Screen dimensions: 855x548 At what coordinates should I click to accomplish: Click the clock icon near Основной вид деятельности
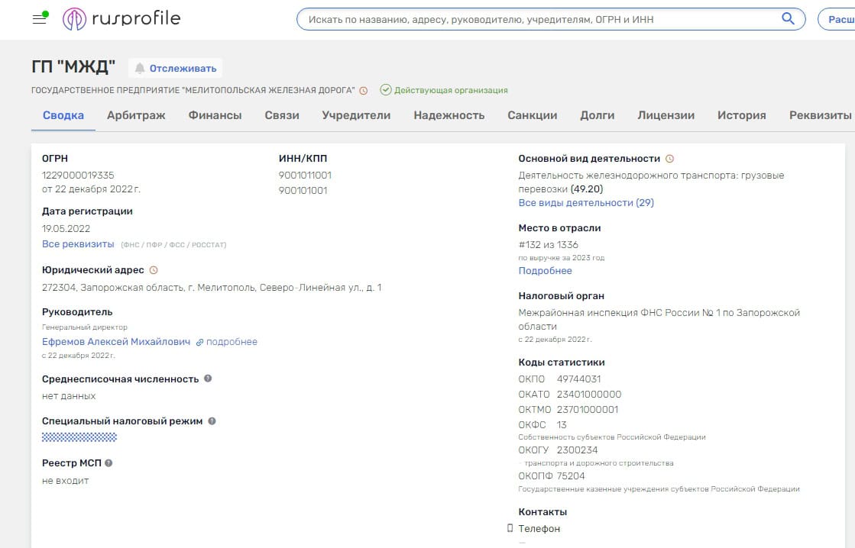pyautogui.click(x=670, y=159)
